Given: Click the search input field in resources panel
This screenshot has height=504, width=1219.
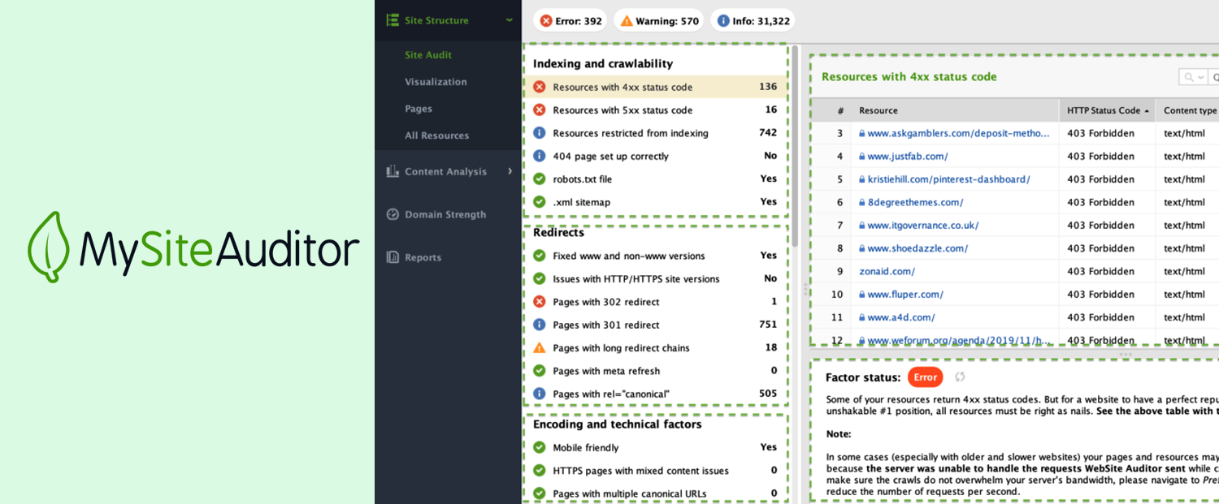Looking at the screenshot, I should pyautogui.click(x=1214, y=77).
